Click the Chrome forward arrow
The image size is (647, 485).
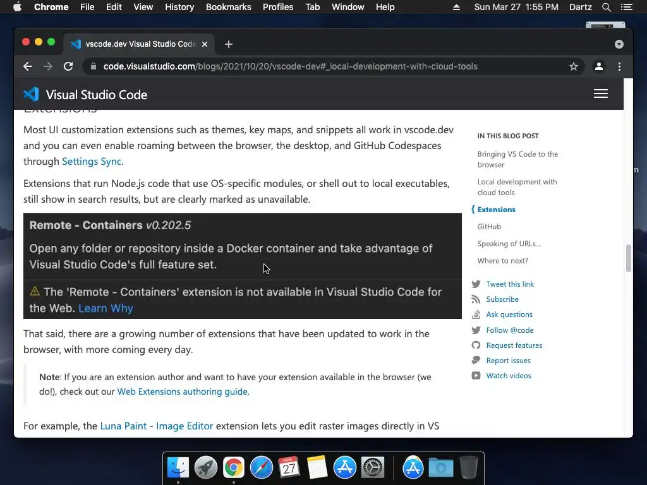(48, 66)
